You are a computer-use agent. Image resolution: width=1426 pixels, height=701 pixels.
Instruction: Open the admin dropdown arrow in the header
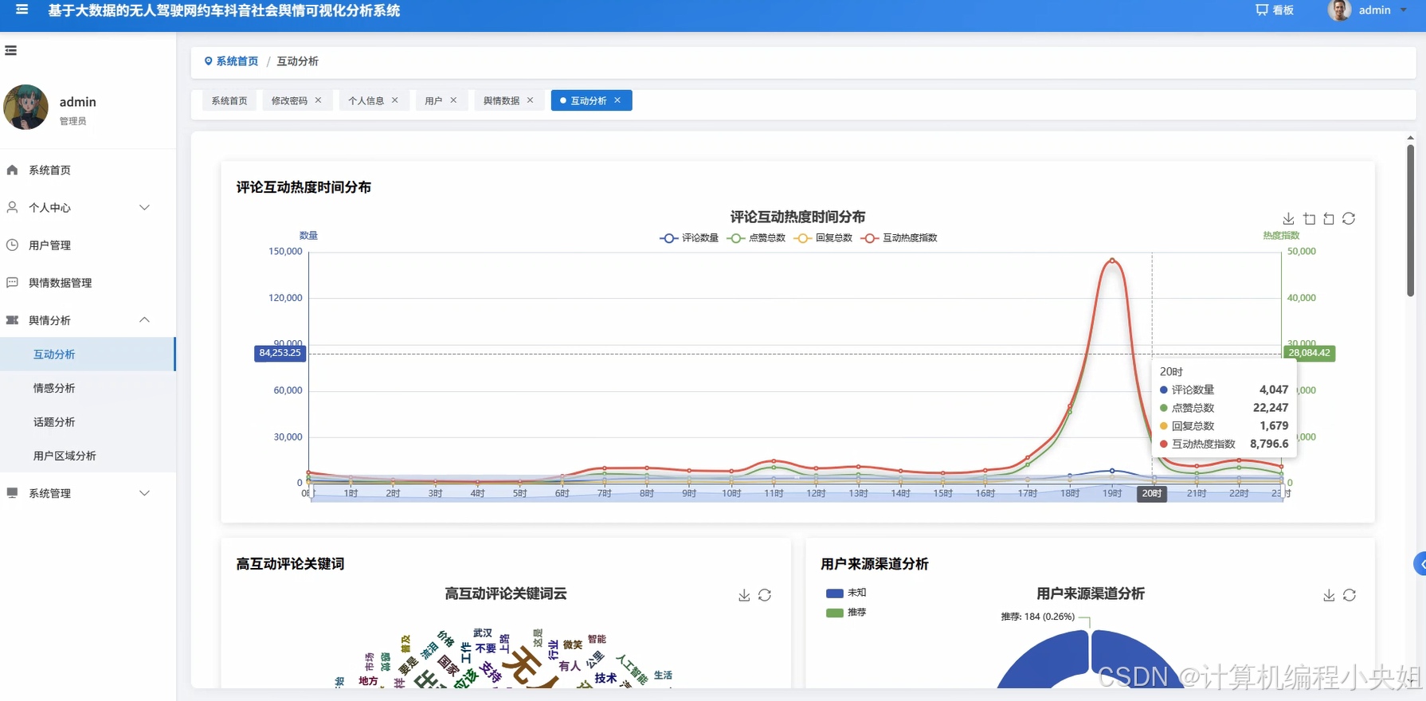tap(1404, 10)
